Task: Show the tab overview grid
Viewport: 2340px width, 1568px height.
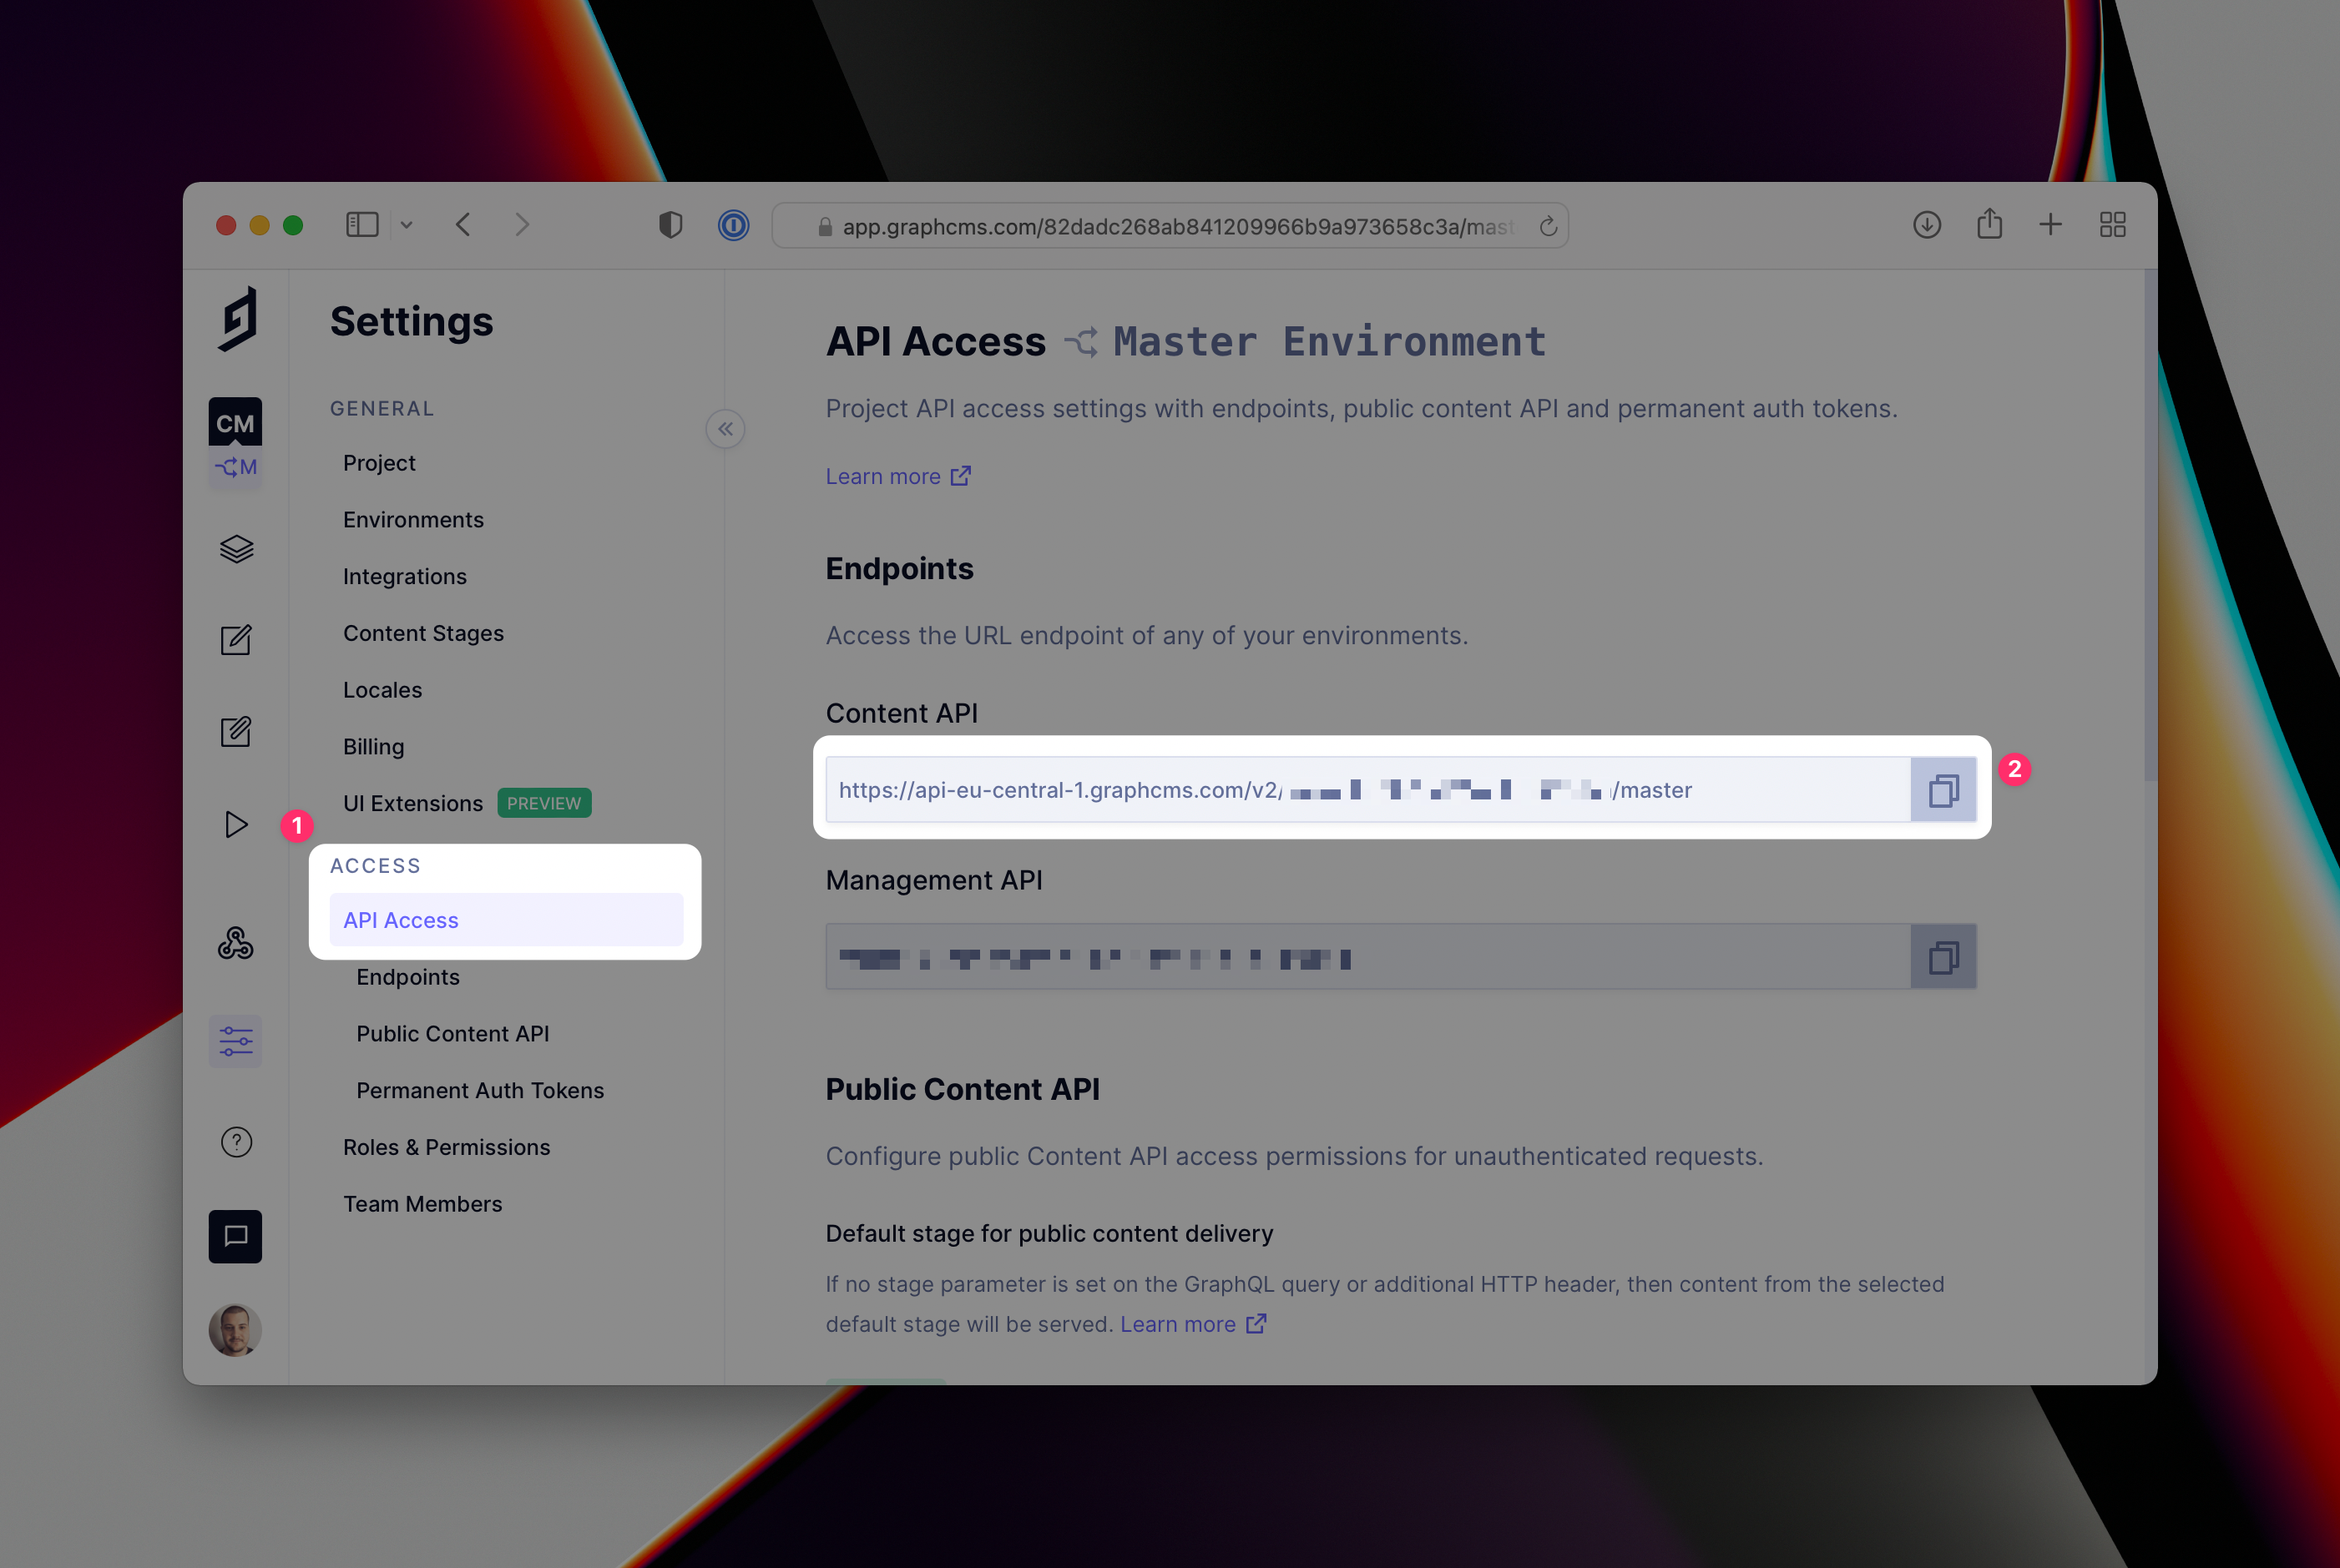Action: point(2113,225)
